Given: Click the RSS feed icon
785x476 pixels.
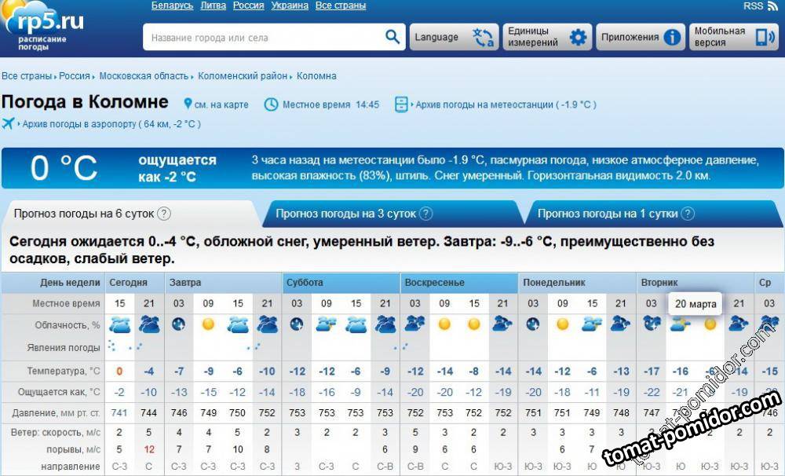Looking at the screenshot, I should tap(772, 6).
